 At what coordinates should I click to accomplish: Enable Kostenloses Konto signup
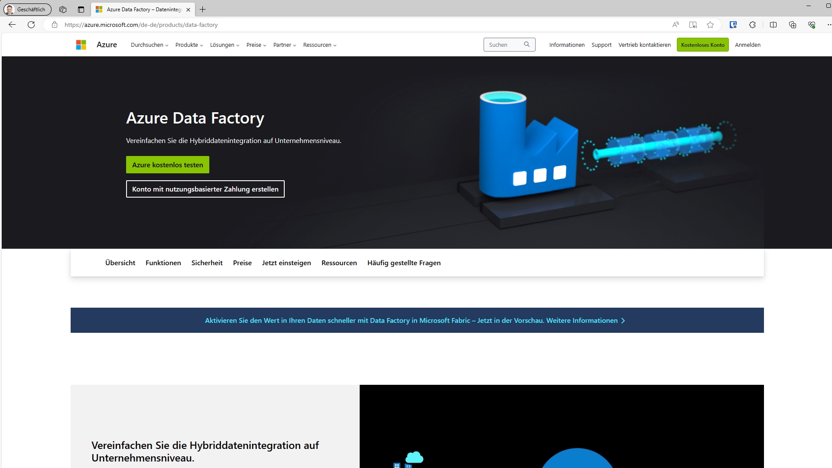[x=702, y=45]
